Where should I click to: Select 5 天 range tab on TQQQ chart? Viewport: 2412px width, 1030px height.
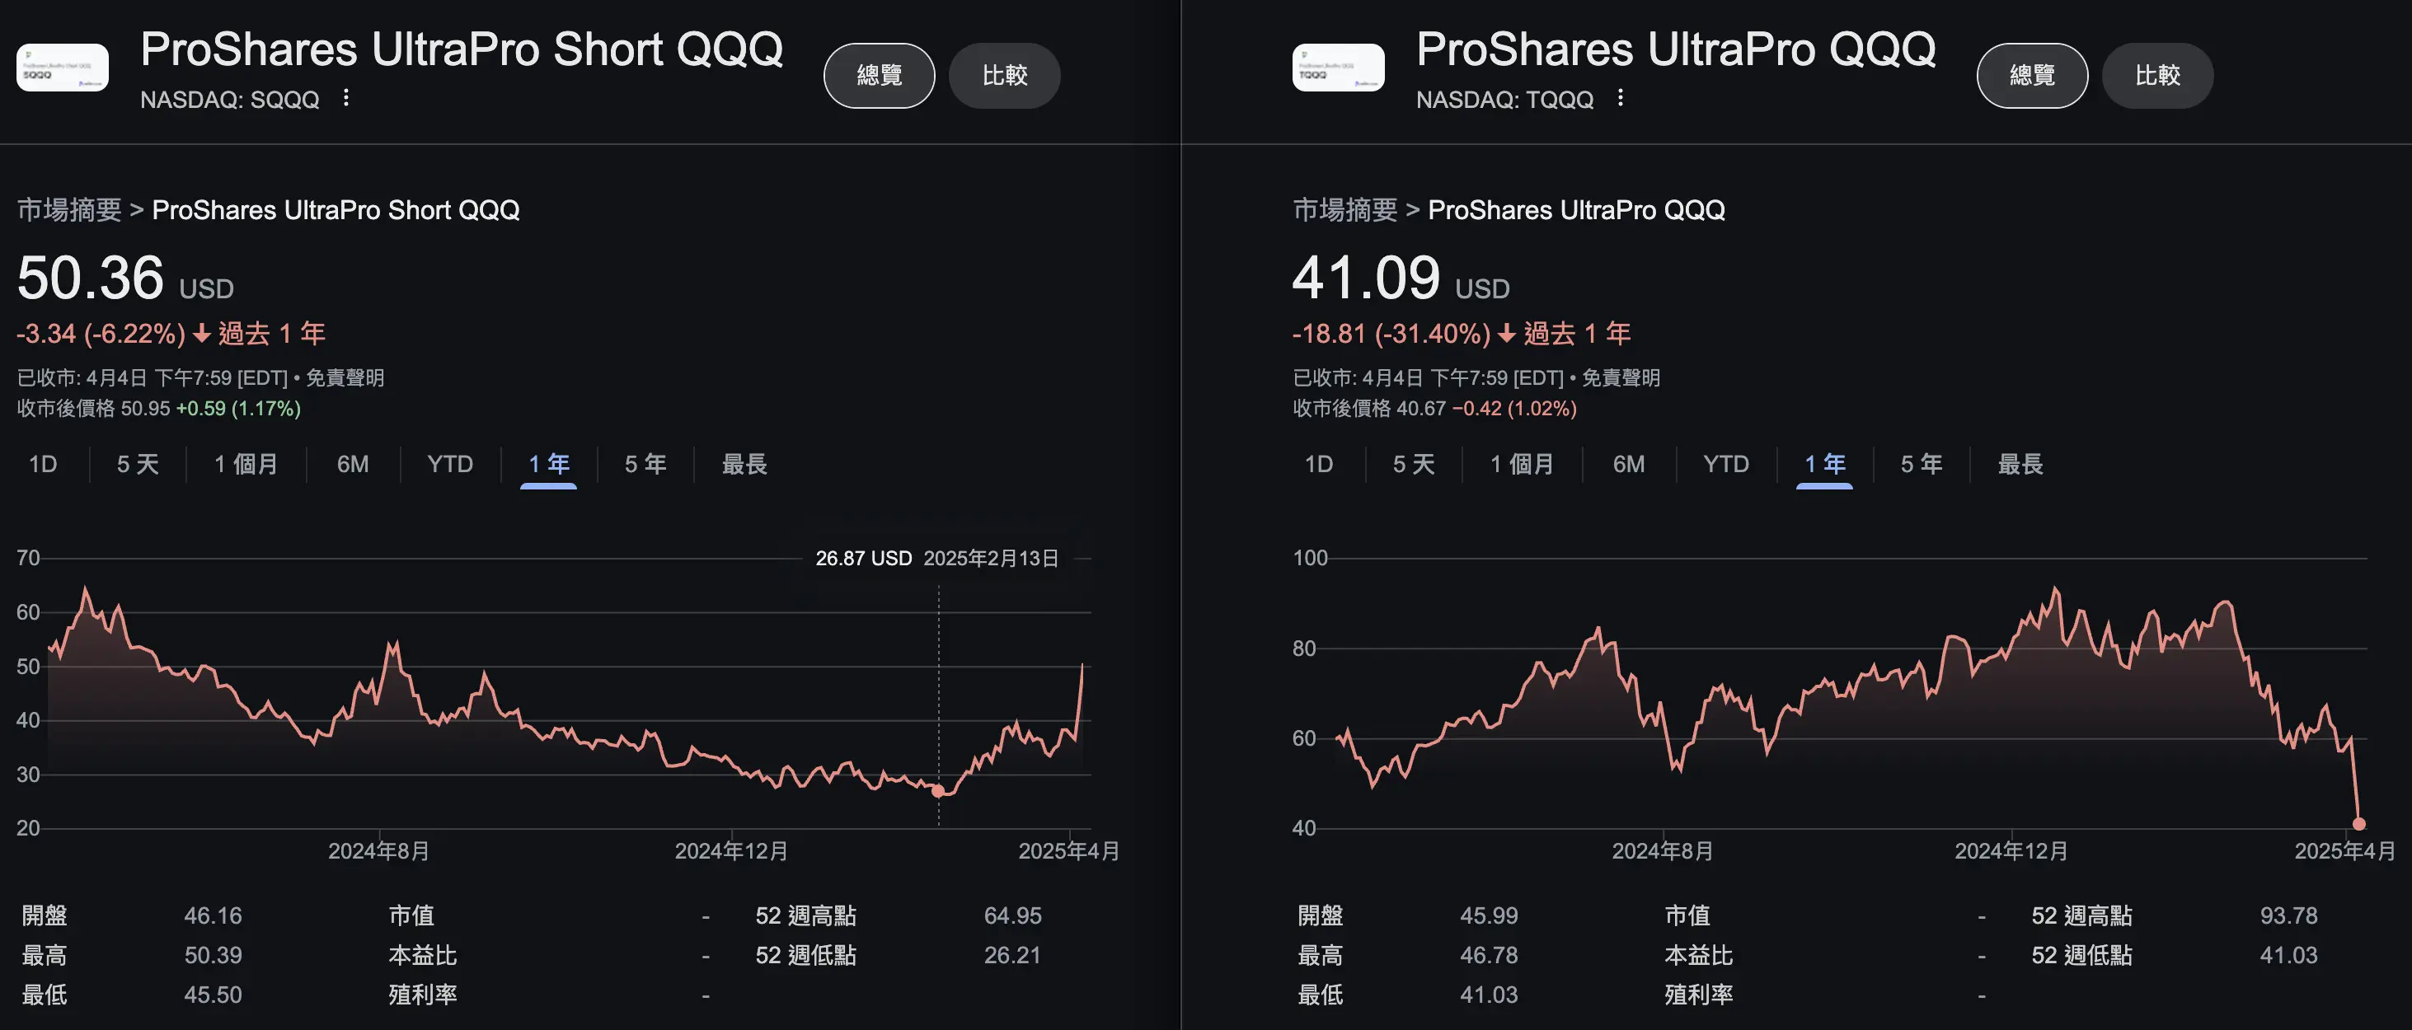(x=1414, y=465)
